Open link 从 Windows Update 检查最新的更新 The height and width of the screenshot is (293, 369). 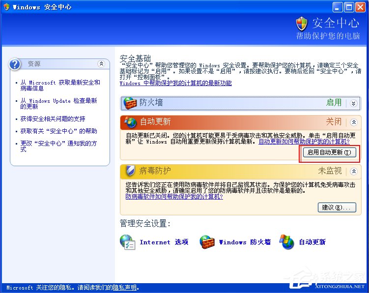point(58,104)
